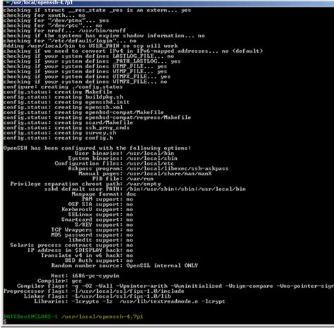
Task: Click the 'KerberosV support: no' row
Action: coord(97,210)
